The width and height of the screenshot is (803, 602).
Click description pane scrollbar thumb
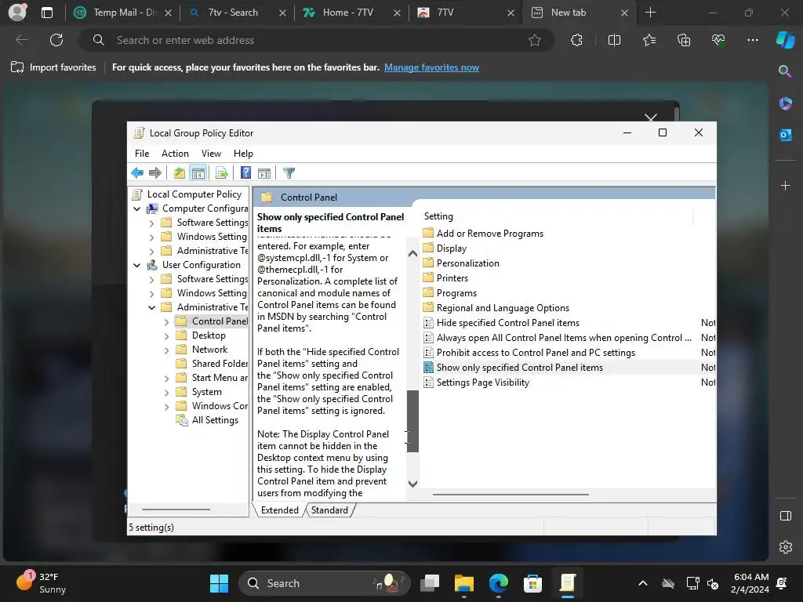tap(412, 421)
